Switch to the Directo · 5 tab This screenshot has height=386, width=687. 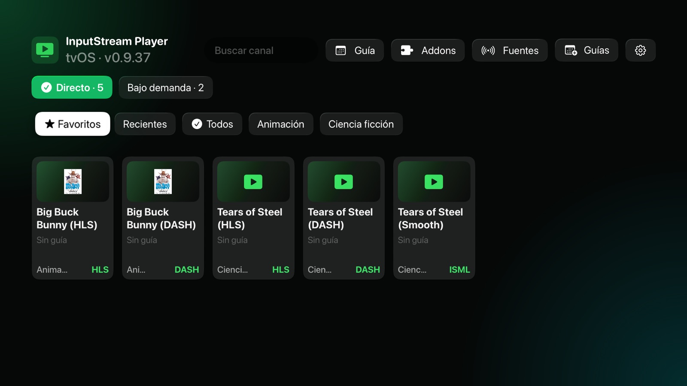click(72, 87)
